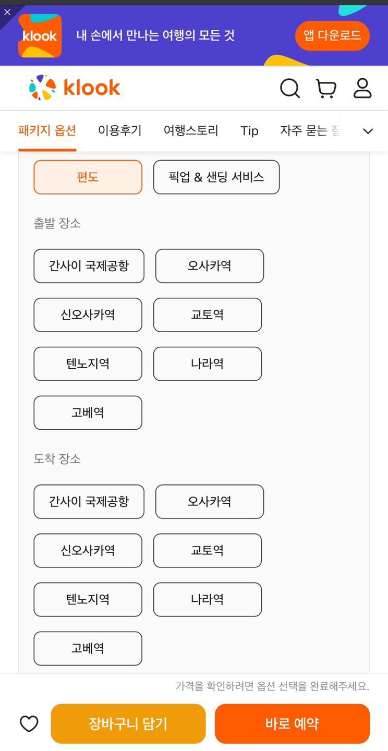Screen dimensions: 388x751
Task: Pick 나라역 under 도착 장소
Action: [207, 600]
